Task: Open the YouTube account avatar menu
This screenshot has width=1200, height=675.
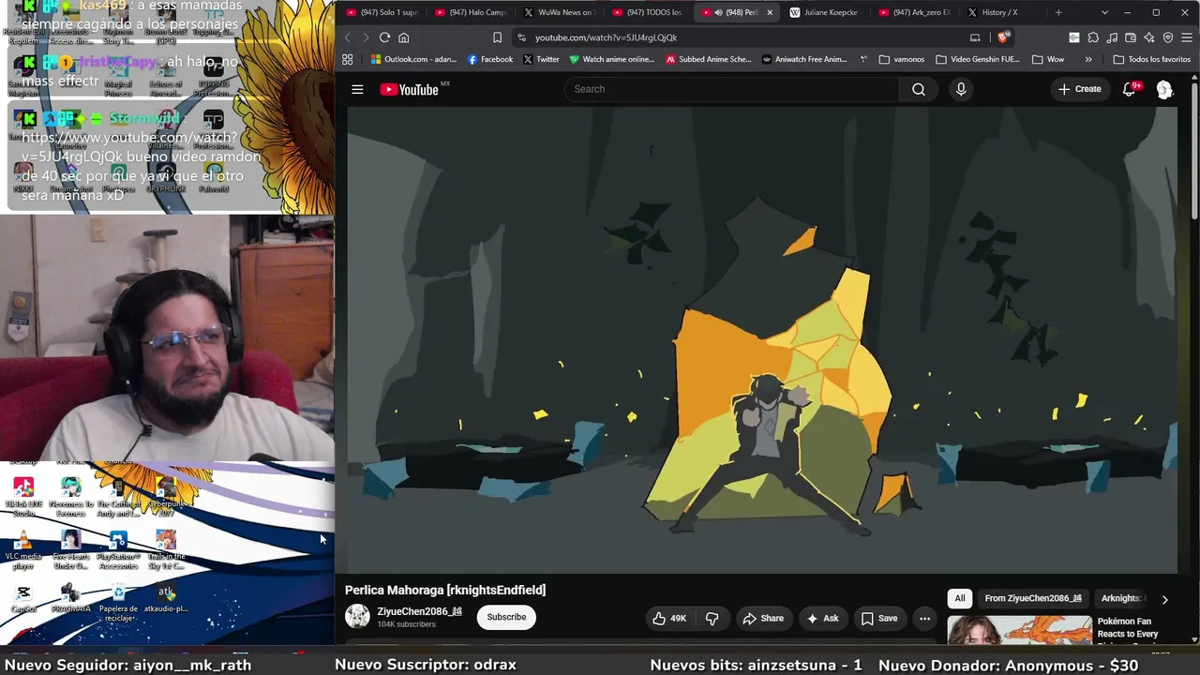Action: (x=1164, y=89)
